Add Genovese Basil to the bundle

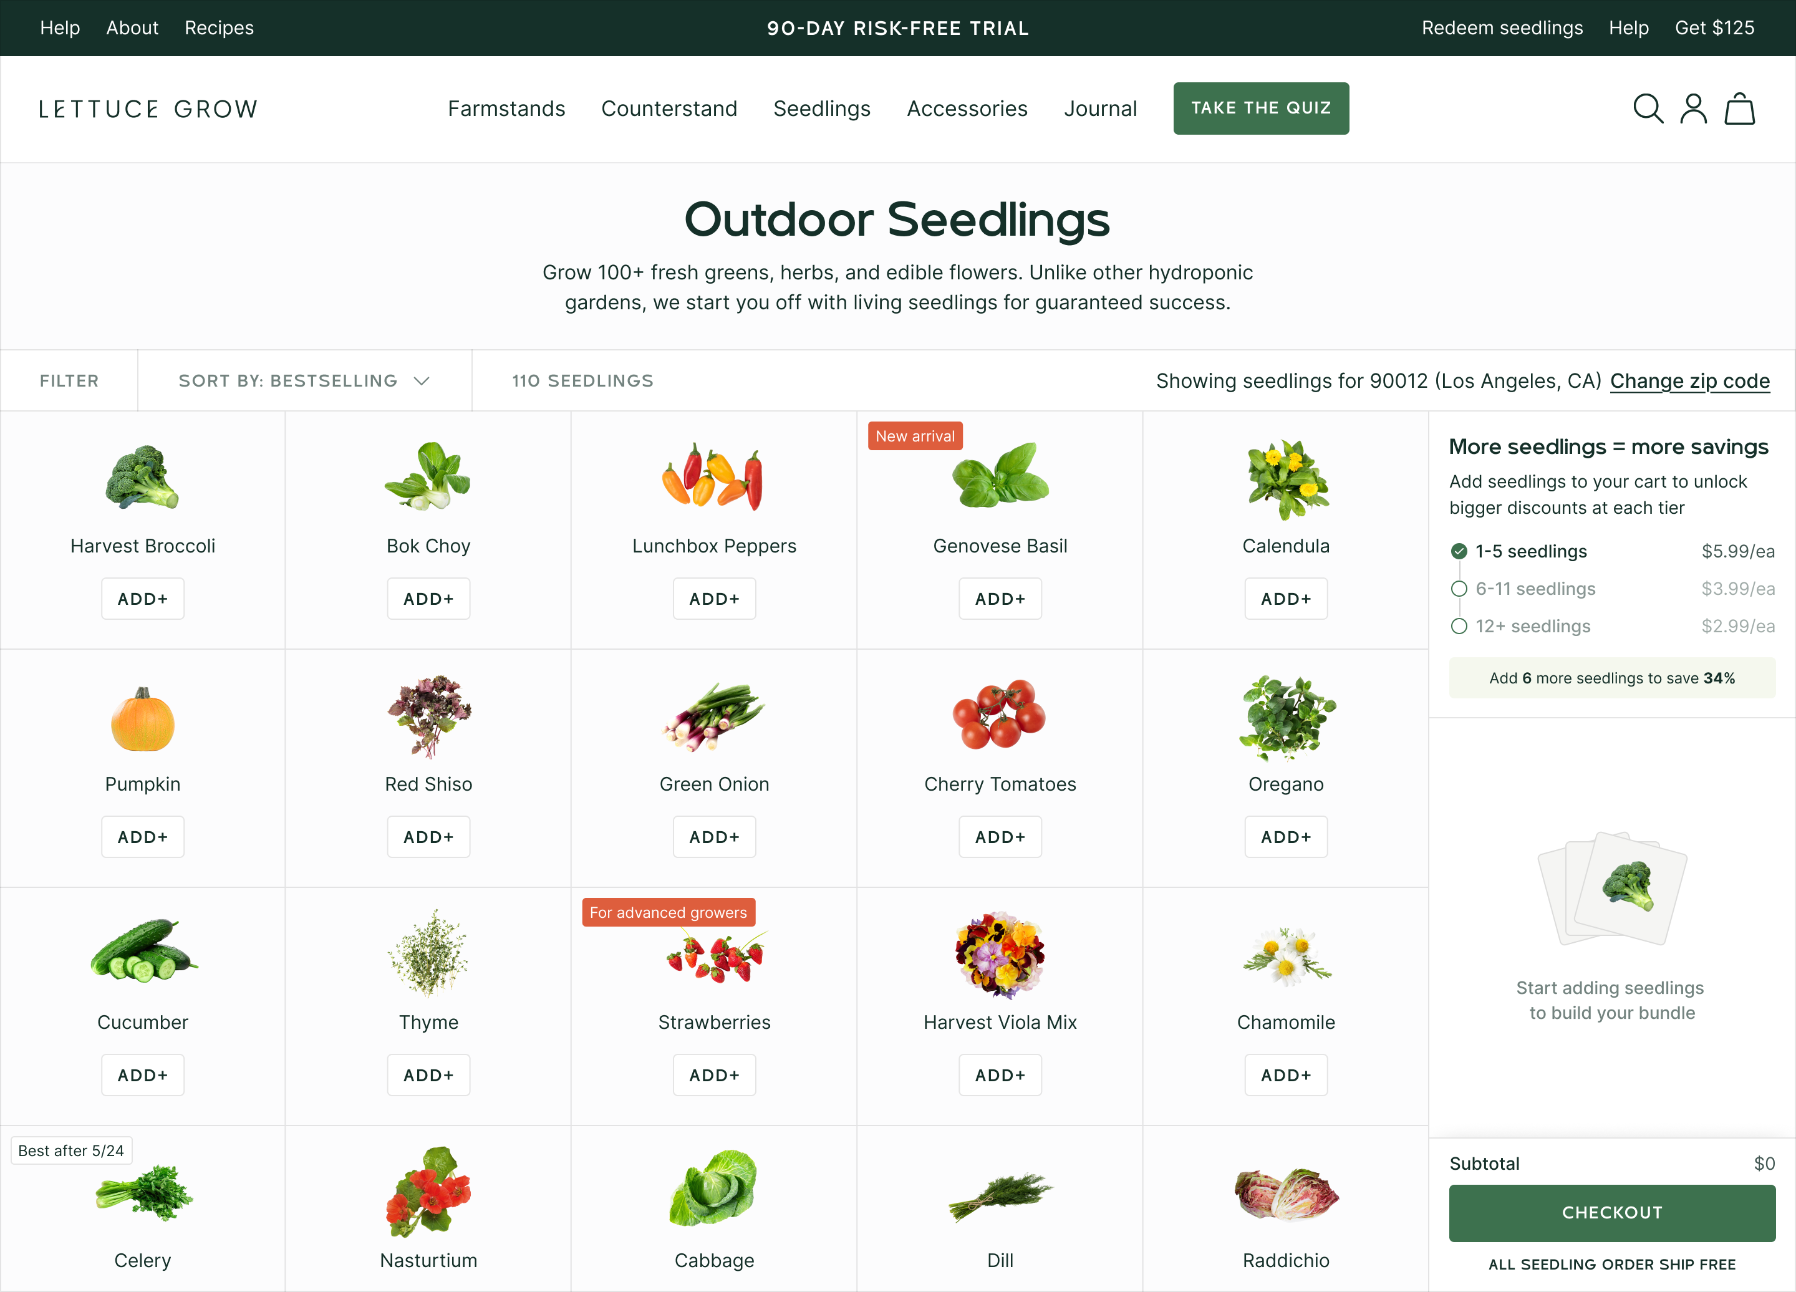coord(1000,599)
